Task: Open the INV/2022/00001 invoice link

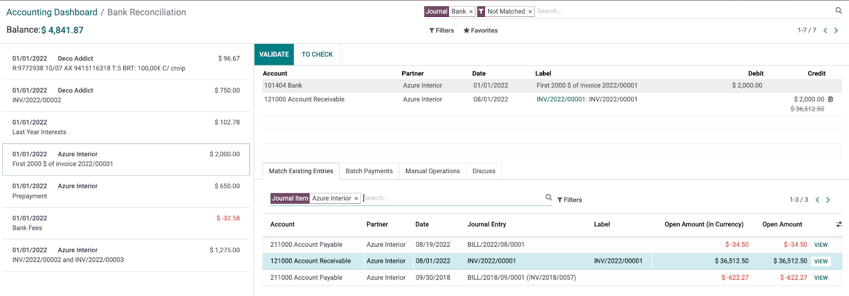Action: point(561,99)
